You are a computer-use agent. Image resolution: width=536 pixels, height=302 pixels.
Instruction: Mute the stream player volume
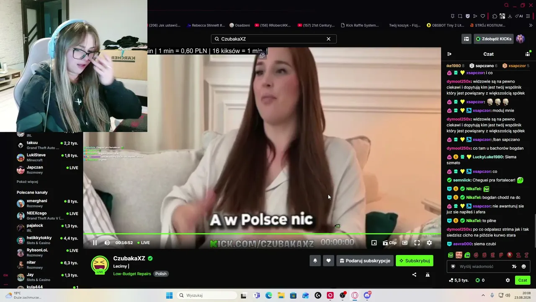click(107, 242)
